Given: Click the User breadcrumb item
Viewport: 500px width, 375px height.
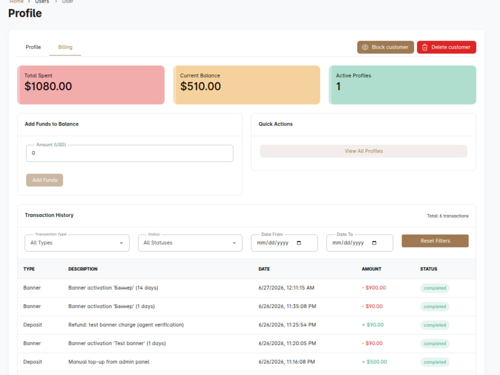Looking at the screenshot, I should pyautogui.click(x=67, y=1).
